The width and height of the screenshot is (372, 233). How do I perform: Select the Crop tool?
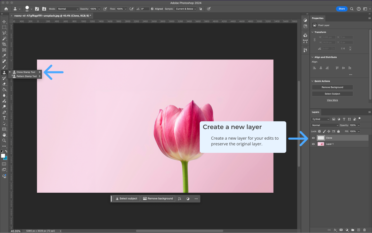[x=4, y=44]
